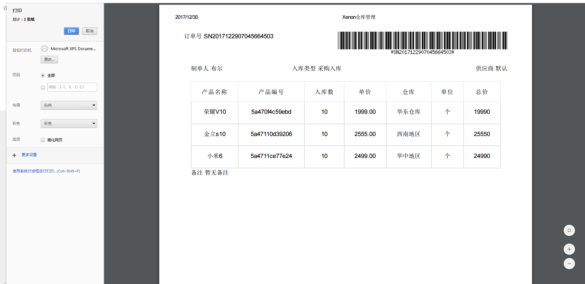The height and width of the screenshot is (284, 585).
Task: Select the 荣耀V10 product cell
Action: 214,112
